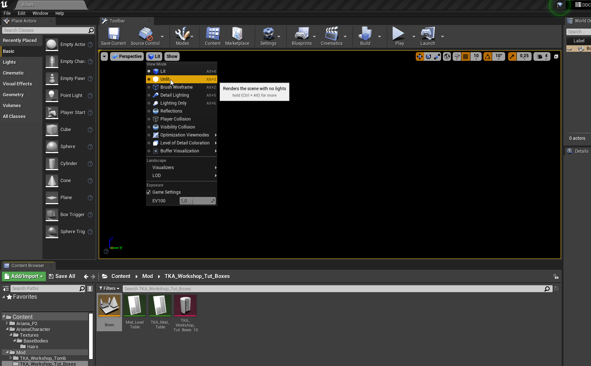Switch view mode to Unlit
This screenshot has height=366, width=591.
pos(181,79)
